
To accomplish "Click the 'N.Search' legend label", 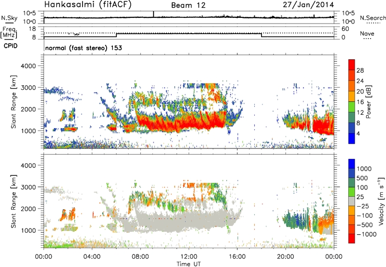I will [372, 18].
